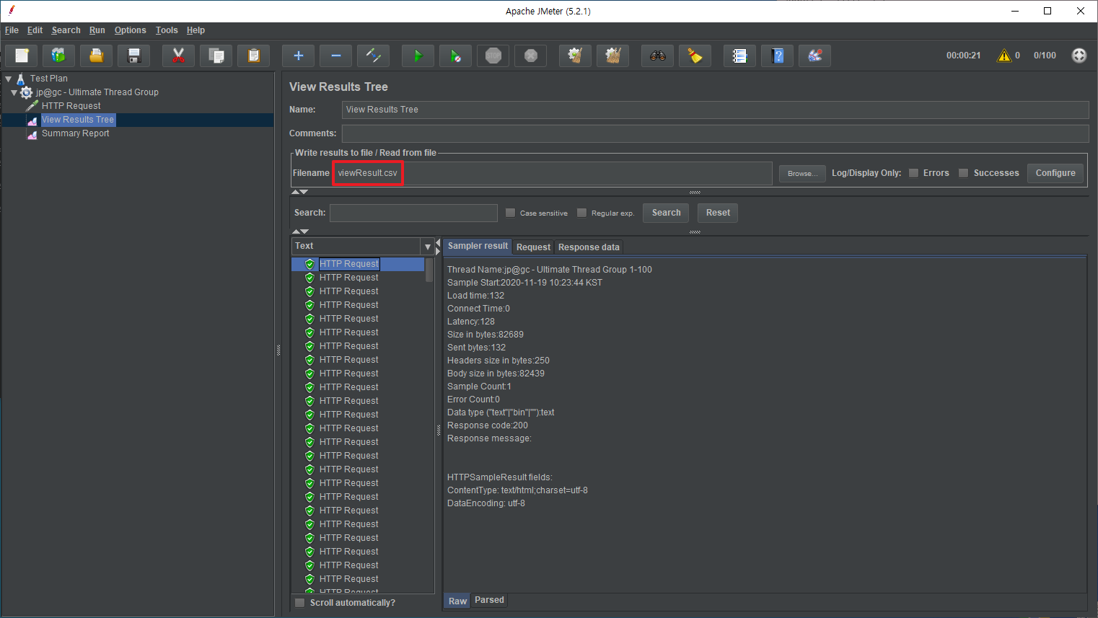
Task: Create a new test plan via toolbar
Action: 22,56
